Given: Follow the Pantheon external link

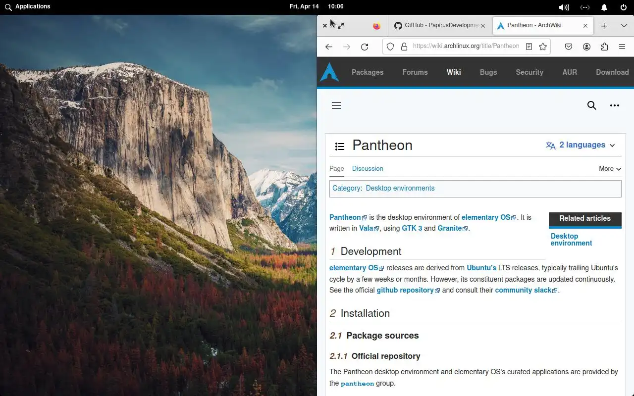Looking at the screenshot, I should pyautogui.click(x=348, y=217).
